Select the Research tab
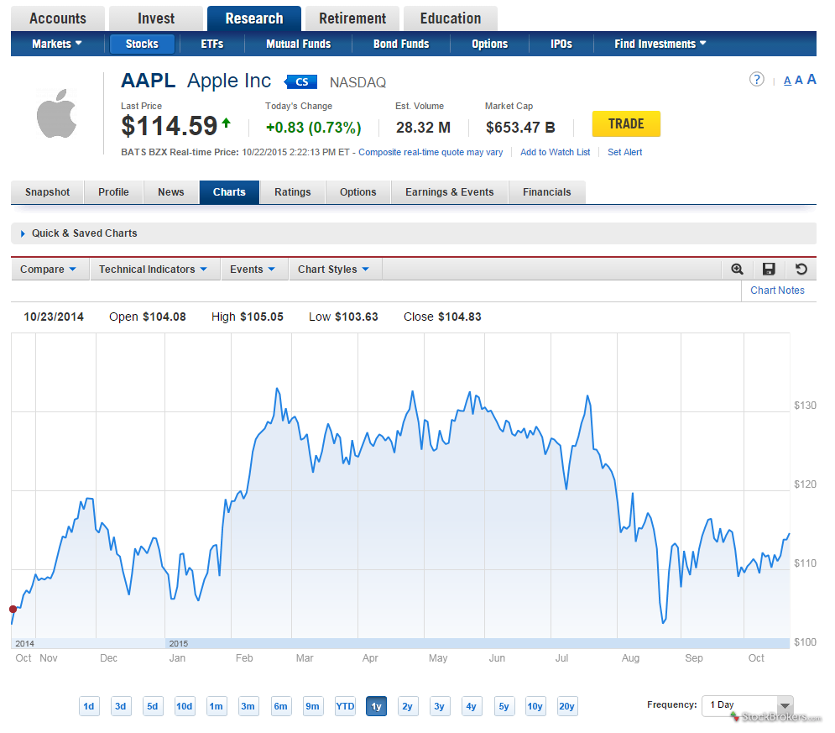 pyautogui.click(x=254, y=18)
